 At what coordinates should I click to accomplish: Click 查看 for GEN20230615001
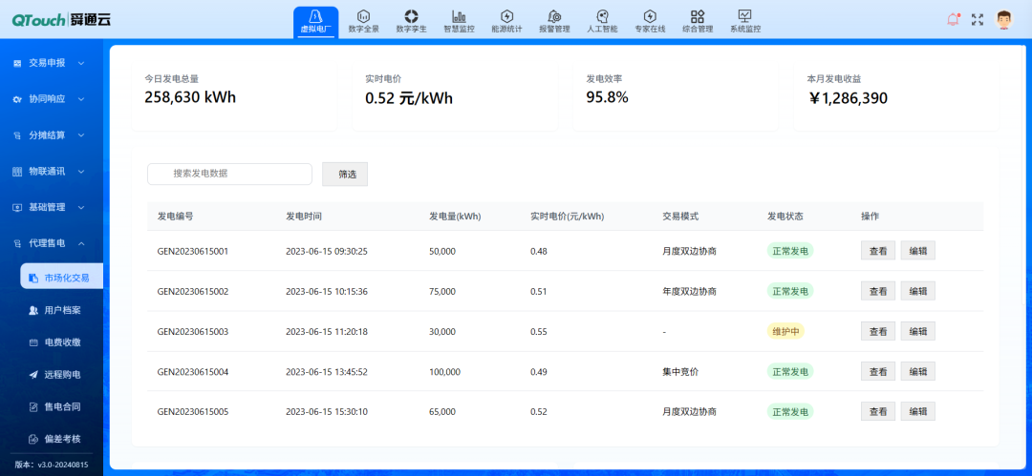coord(878,251)
